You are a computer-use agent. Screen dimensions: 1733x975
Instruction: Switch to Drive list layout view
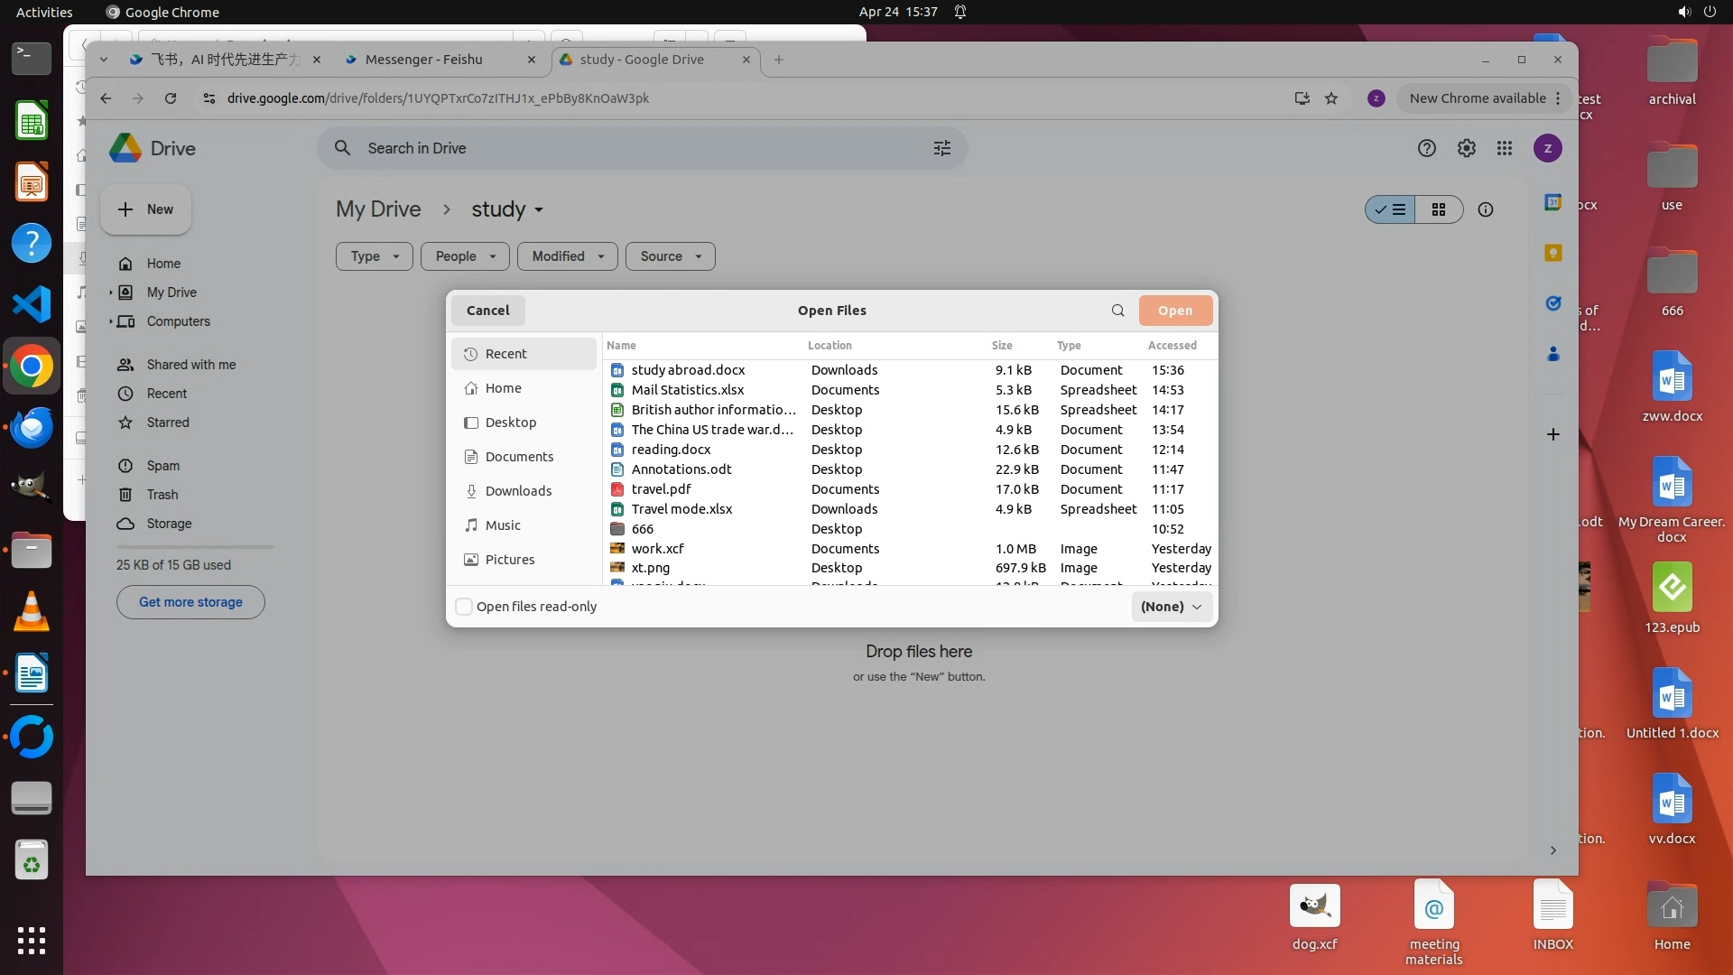[x=1391, y=209]
